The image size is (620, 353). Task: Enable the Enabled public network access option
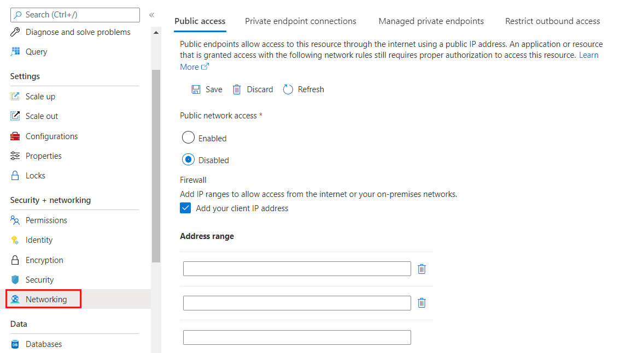coord(188,137)
